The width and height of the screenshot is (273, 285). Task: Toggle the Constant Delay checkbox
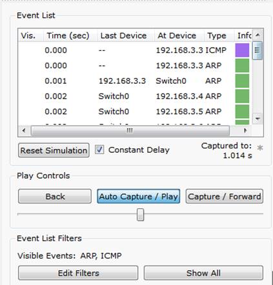click(x=99, y=150)
